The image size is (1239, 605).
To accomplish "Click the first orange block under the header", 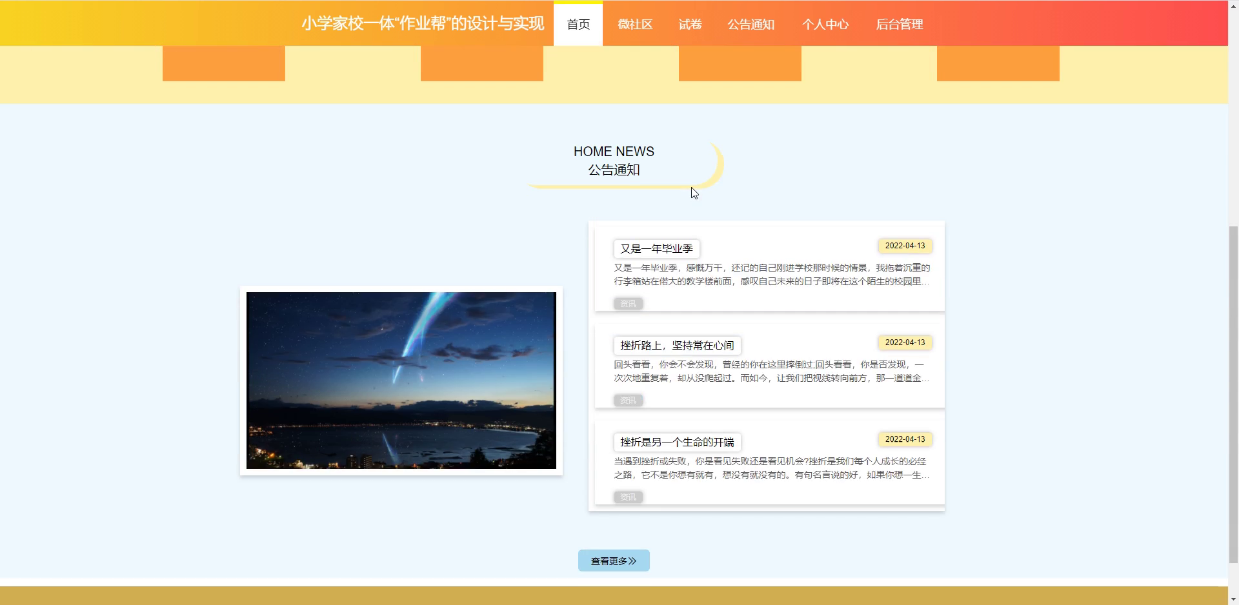I will pos(224,63).
